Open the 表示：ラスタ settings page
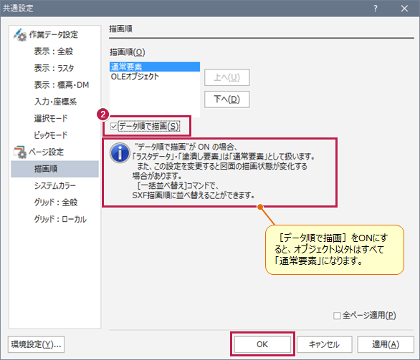This screenshot has height=360, width=420. click(x=54, y=68)
